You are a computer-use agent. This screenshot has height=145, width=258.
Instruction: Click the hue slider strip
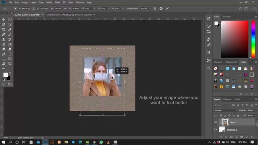[253, 39]
